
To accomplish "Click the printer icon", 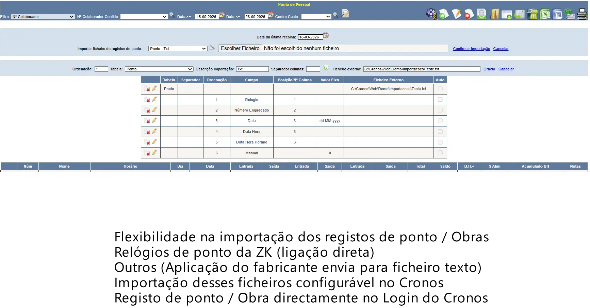I will (x=582, y=14).
